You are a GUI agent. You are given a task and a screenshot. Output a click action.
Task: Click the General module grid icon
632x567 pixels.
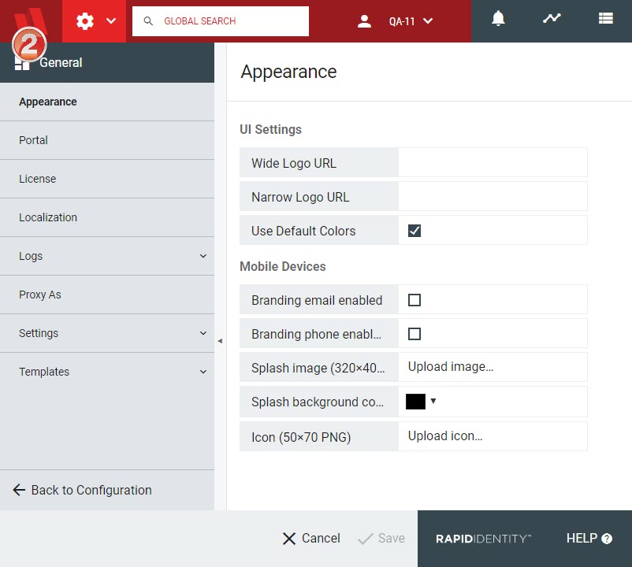click(x=22, y=63)
